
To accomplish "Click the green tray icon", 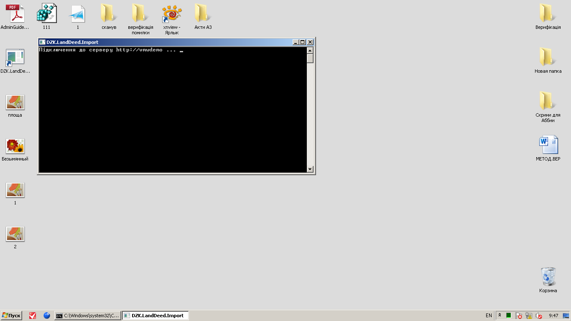I will click(x=509, y=316).
